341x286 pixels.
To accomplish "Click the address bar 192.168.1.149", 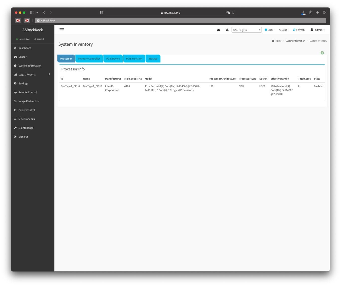I will (170, 13).
